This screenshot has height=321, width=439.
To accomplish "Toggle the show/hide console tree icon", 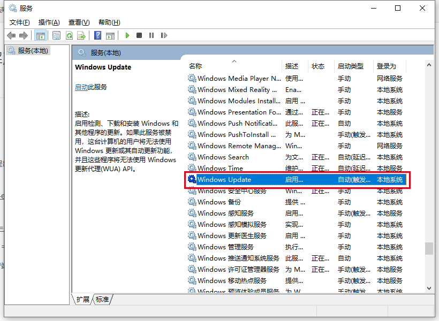I will tap(40, 35).
